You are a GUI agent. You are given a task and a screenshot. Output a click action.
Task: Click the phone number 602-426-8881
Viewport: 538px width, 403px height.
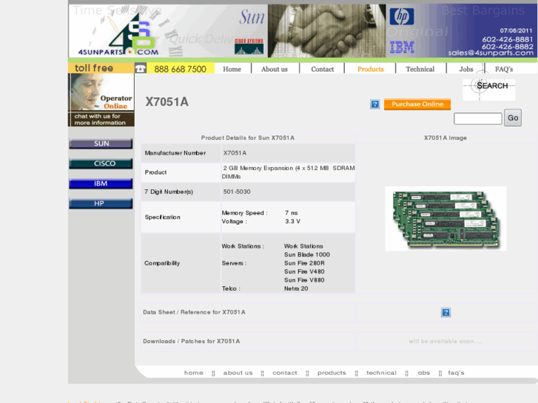pyautogui.click(x=508, y=39)
